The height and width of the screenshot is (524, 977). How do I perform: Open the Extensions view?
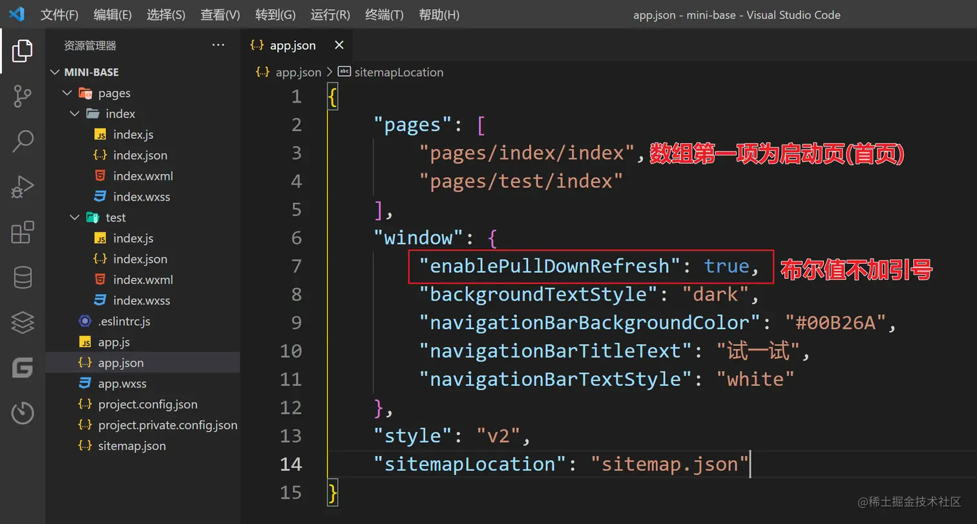point(23,232)
